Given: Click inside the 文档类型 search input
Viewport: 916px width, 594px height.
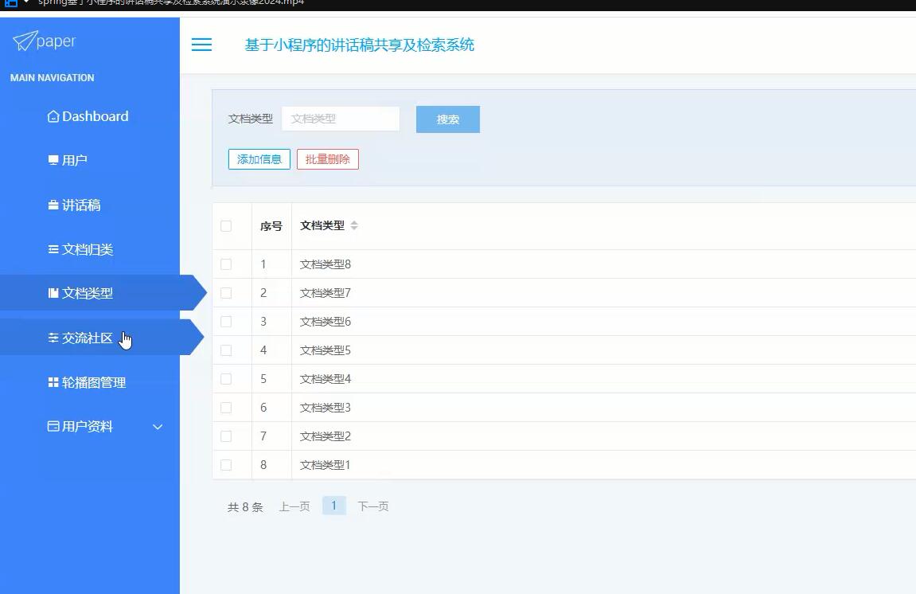Looking at the screenshot, I should 340,118.
